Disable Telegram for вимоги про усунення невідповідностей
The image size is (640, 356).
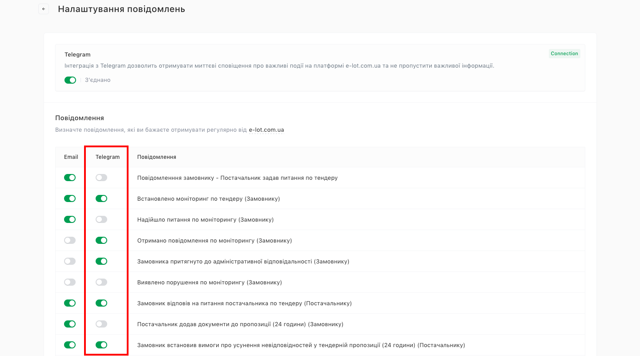tap(101, 345)
